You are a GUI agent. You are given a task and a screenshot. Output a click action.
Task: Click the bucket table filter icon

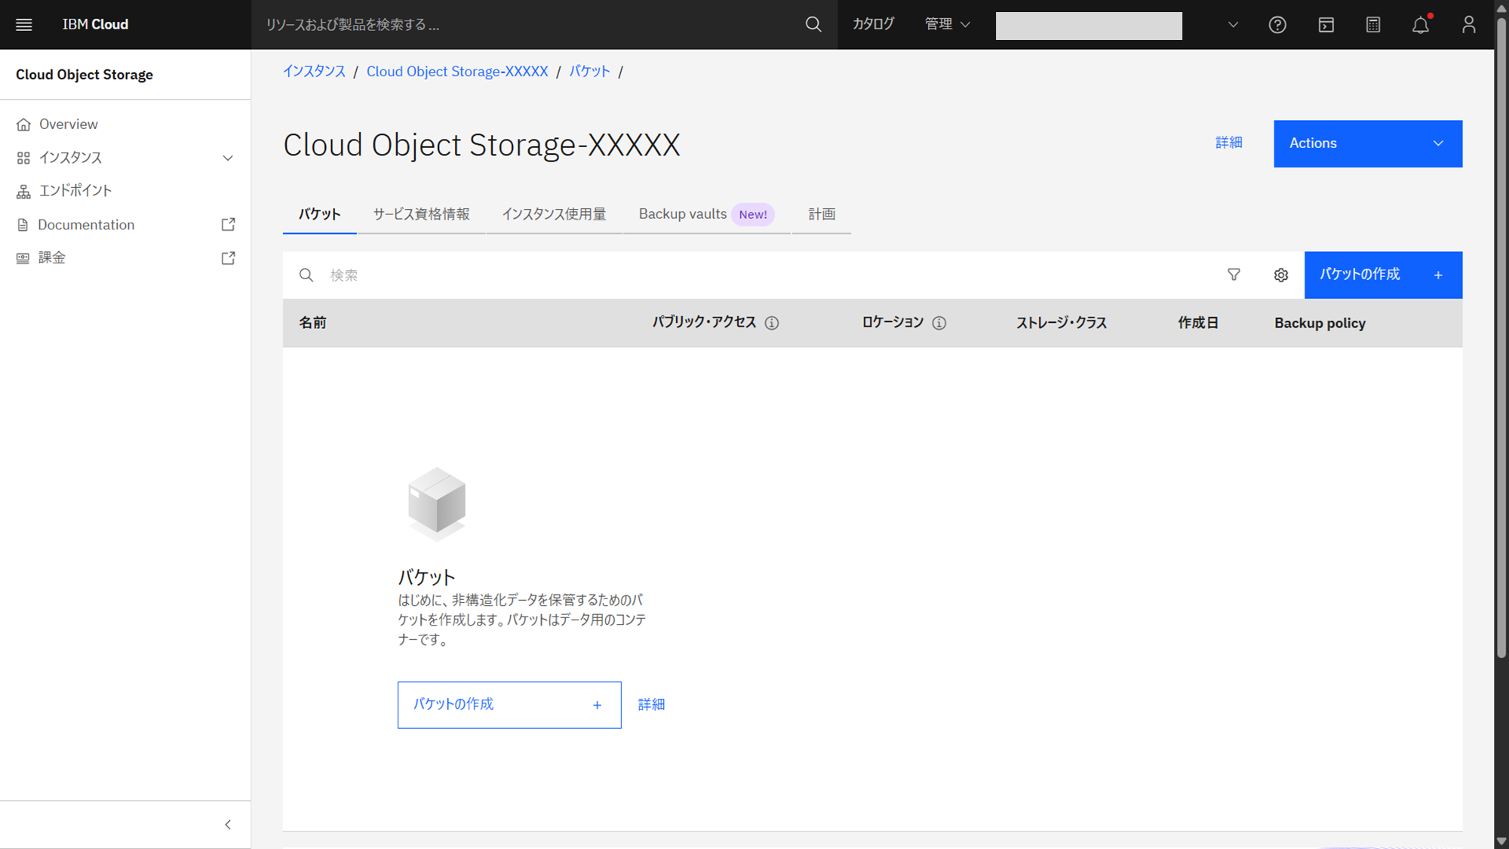click(1234, 275)
